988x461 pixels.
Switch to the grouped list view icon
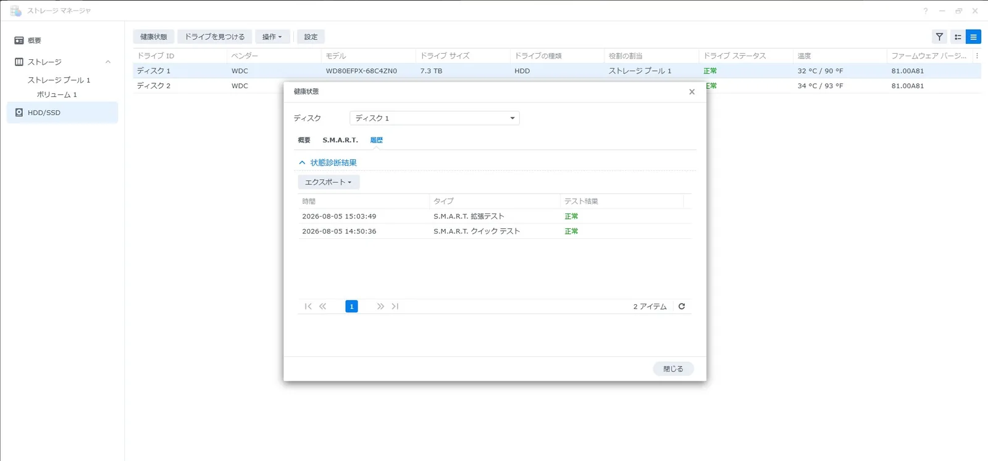pos(958,37)
